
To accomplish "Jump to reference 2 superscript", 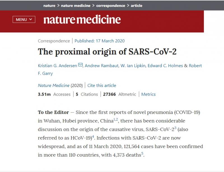I will (x=117, y=120).
